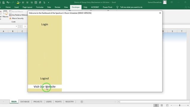
Task: Open the ACROBAT ribbon tab
Action: tap(95, 7)
